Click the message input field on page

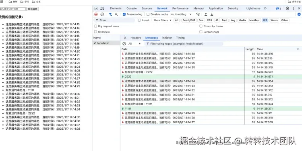click(x=13, y=9)
